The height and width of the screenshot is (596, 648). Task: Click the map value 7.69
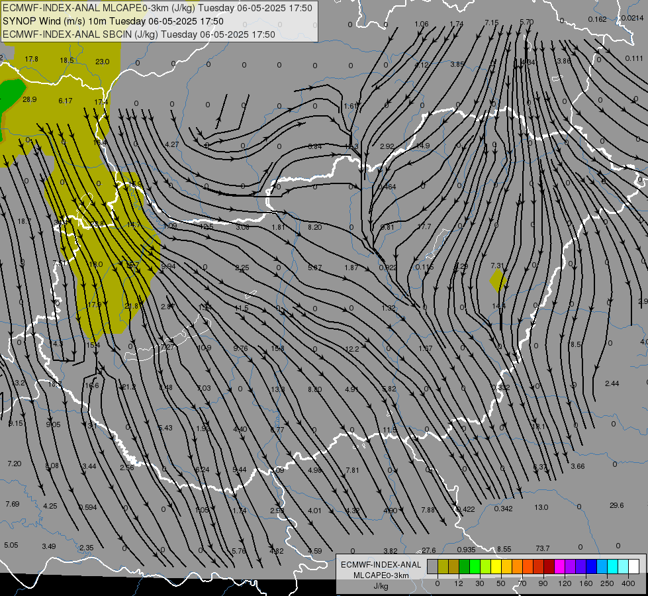[x=12, y=504]
